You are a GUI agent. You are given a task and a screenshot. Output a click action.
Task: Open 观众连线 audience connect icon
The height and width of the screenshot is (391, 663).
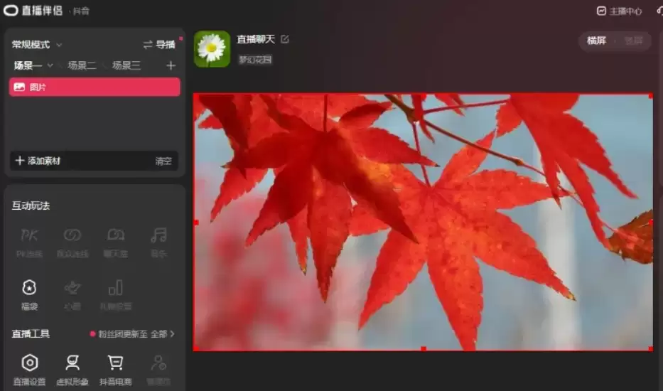coord(72,242)
